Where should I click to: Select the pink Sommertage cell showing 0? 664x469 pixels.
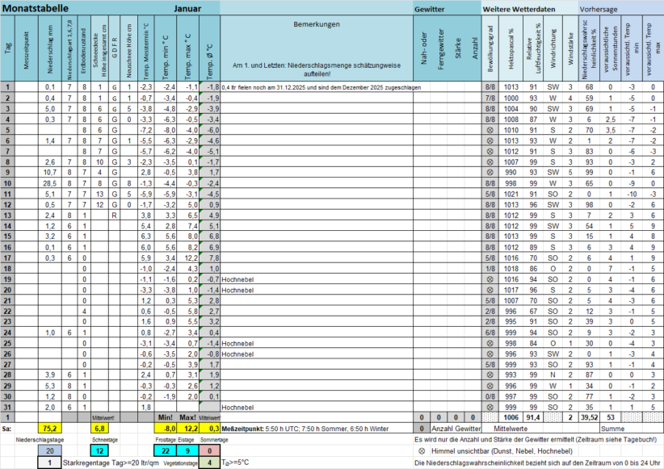[208, 450]
